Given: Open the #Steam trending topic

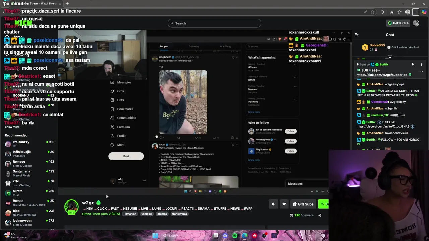Looking at the screenshot, I should pos(253,67).
